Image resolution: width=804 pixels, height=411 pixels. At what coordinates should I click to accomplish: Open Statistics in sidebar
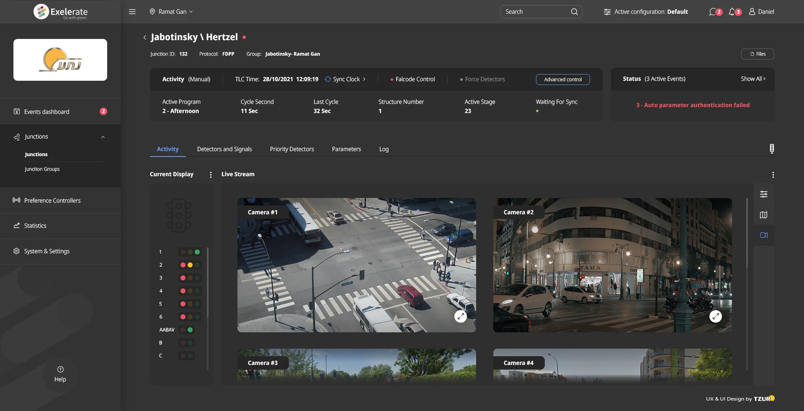60,226
